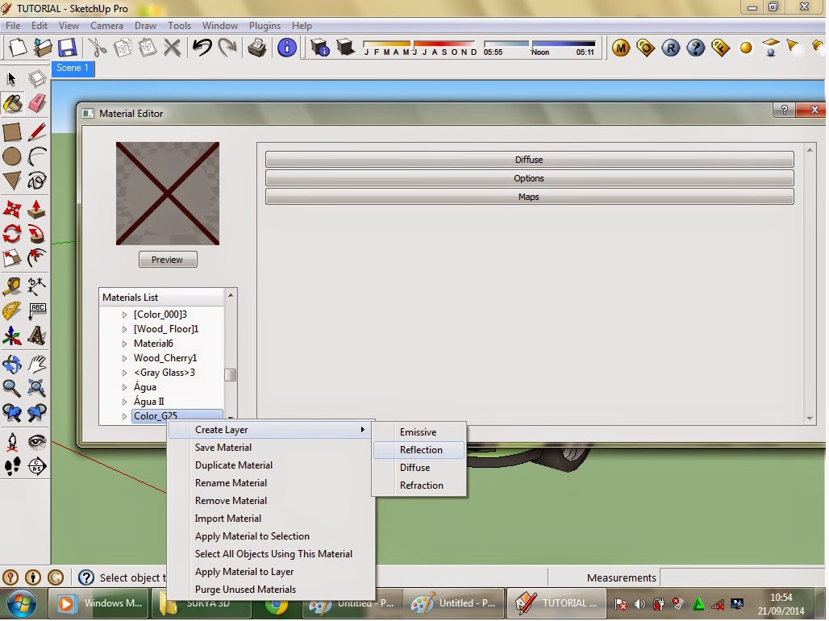Select the Arc tool
Image resolution: width=829 pixels, height=621 pixels.
36,156
